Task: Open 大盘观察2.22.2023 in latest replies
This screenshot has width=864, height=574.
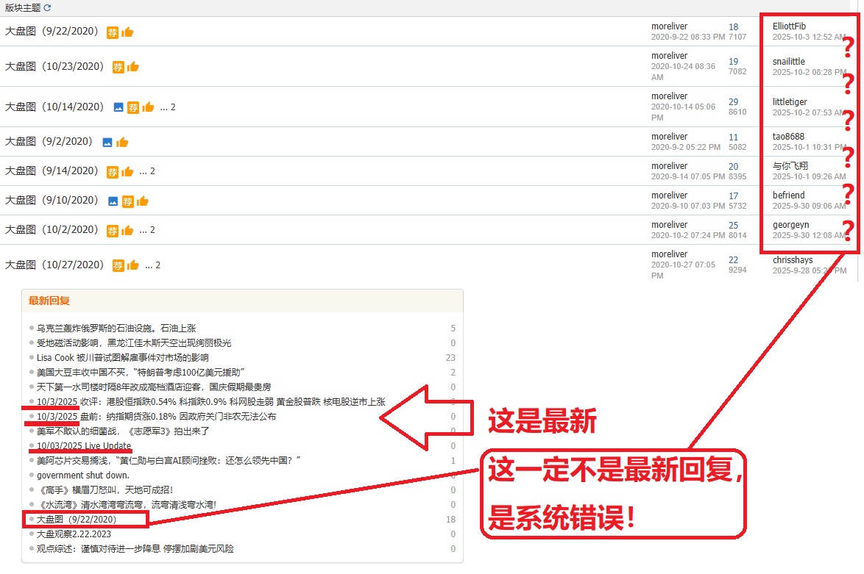Action: click(74, 534)
